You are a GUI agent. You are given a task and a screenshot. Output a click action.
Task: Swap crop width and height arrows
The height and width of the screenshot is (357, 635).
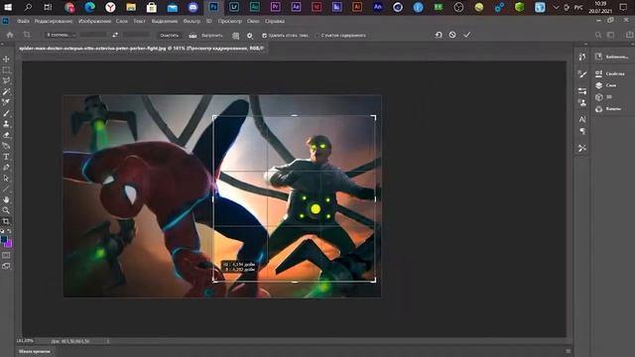(x=115, y=35)
